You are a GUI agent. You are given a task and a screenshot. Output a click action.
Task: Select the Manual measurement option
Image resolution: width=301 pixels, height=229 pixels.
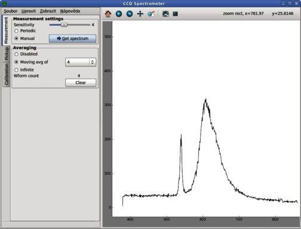pyautogui.click(x=24, y=38)
